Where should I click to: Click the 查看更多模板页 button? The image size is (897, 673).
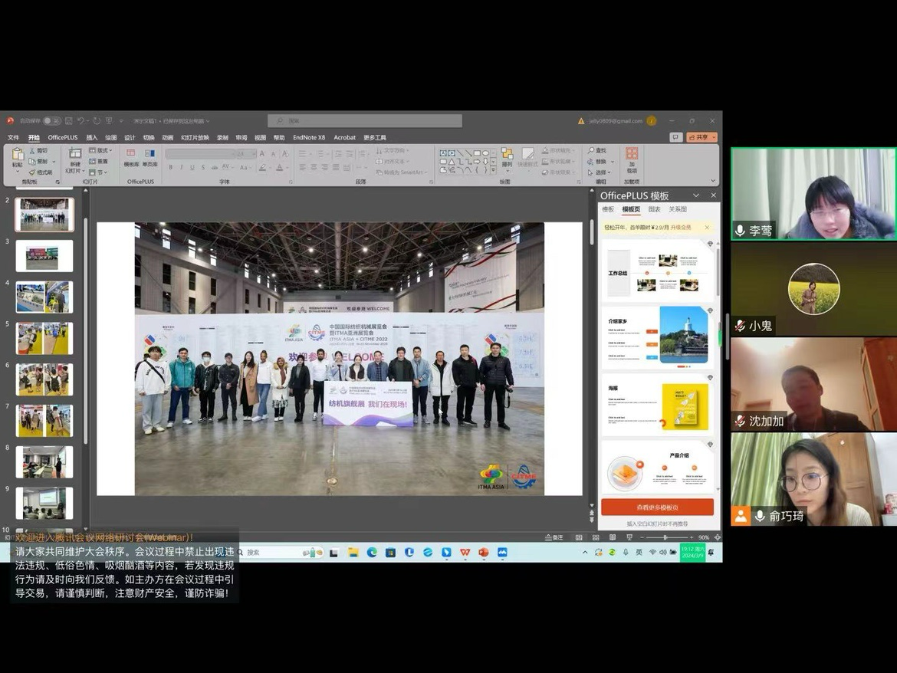coord(657,507)
